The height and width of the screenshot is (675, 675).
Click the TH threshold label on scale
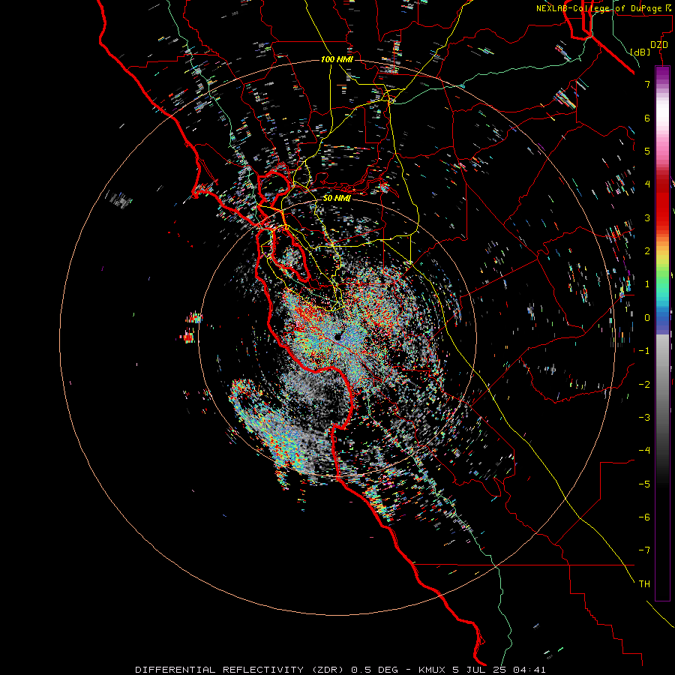[644, 584]
